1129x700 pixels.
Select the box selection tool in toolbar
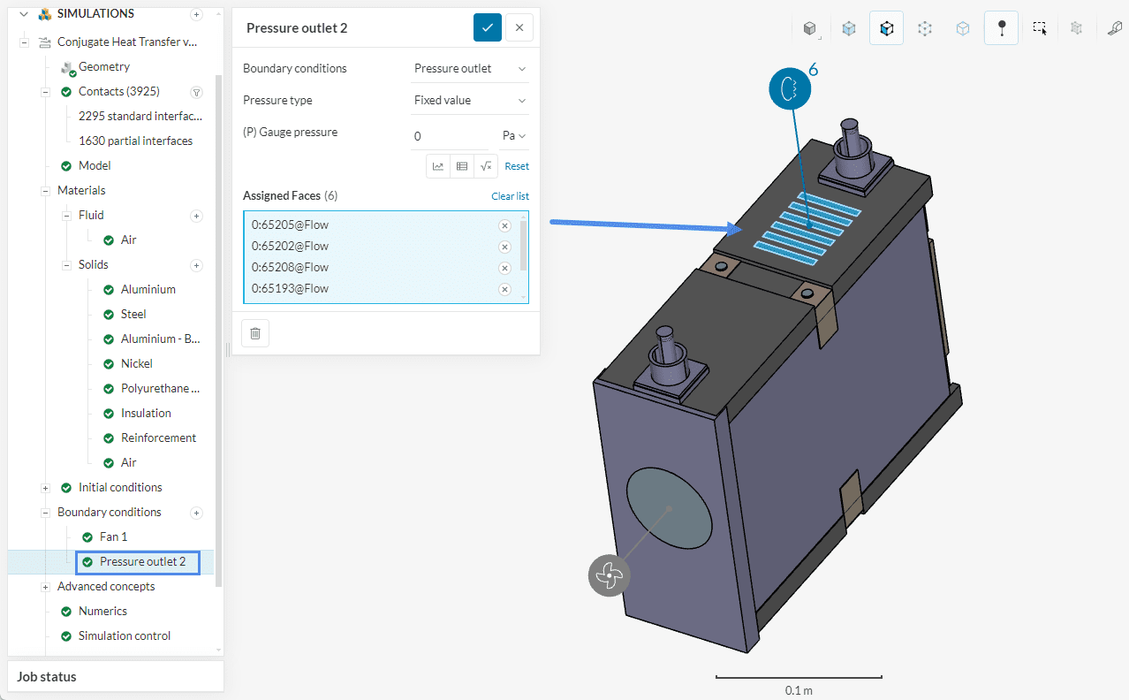[x=1040, y=28]
